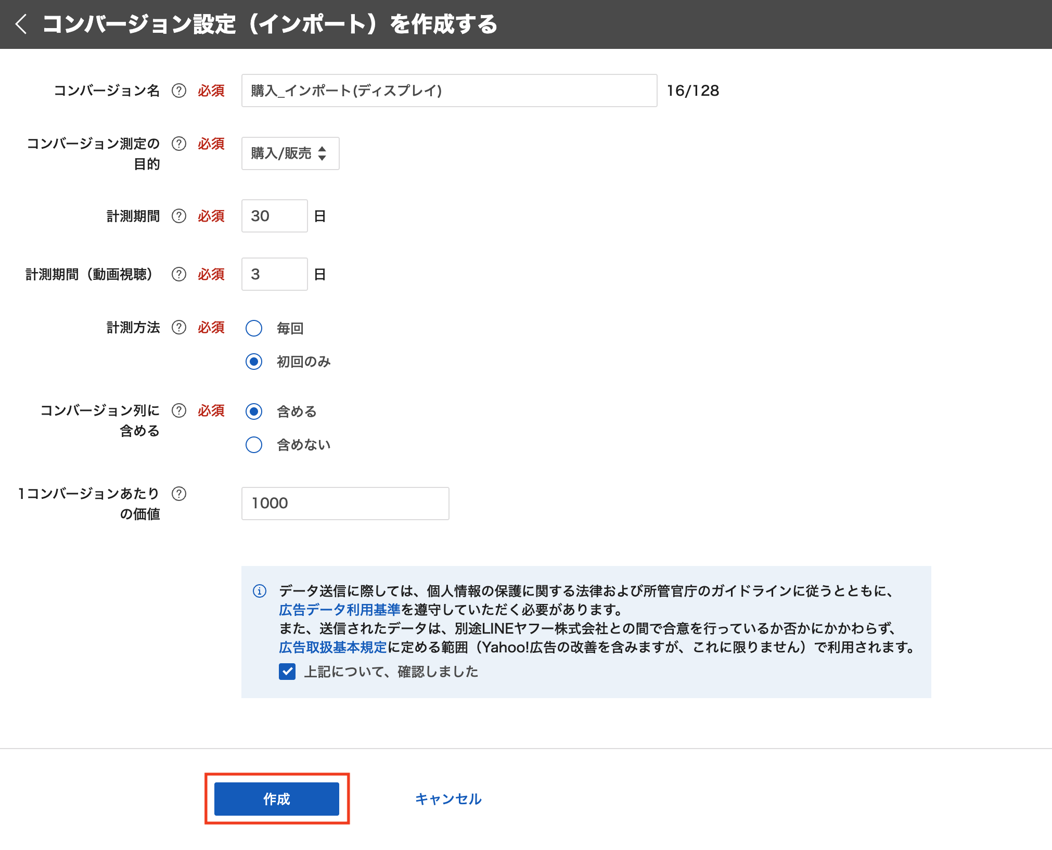Click the 作成 button

tap(277, 799)
